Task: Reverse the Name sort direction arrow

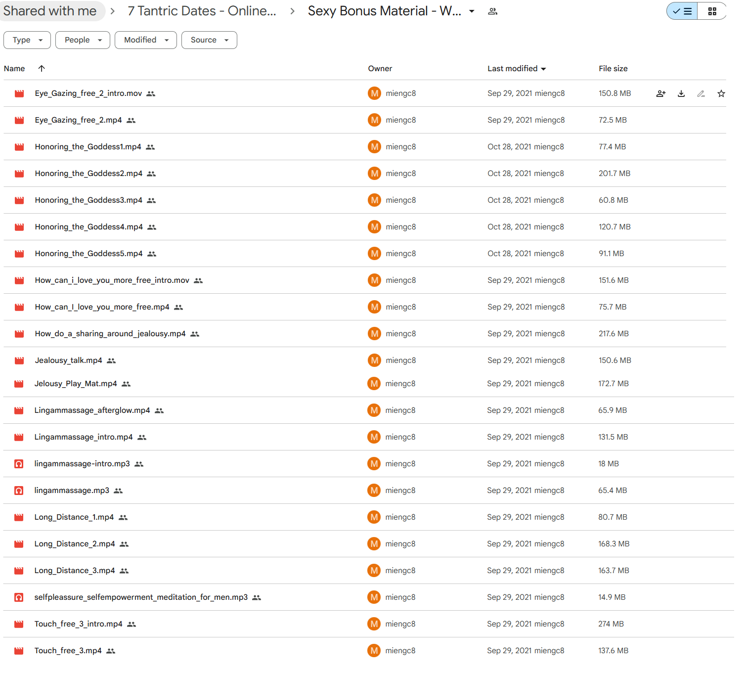Action: (x=42, y=69)
